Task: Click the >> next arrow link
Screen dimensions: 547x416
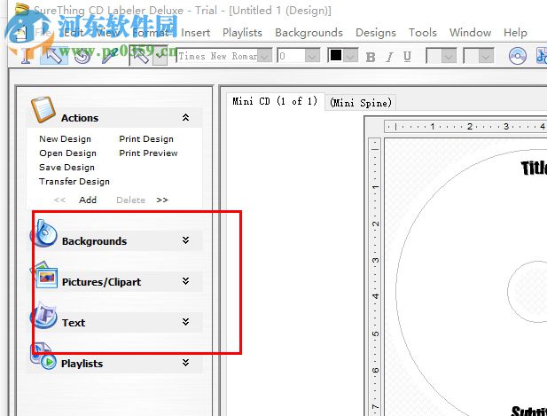Action: (162, 200)
